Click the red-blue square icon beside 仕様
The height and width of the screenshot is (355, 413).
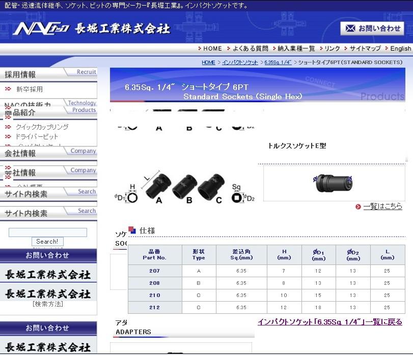pos(132,230)
